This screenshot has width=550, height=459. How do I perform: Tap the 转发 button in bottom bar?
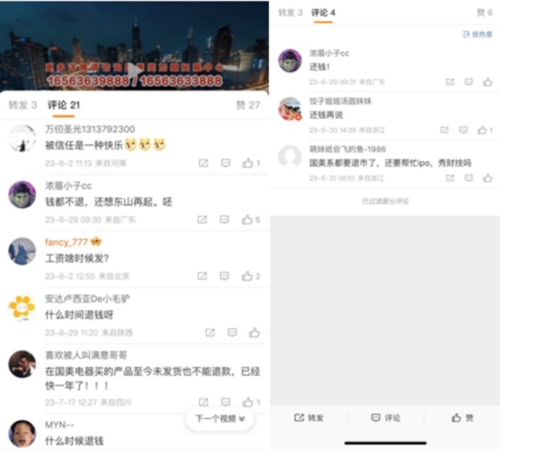click(308, 417)
